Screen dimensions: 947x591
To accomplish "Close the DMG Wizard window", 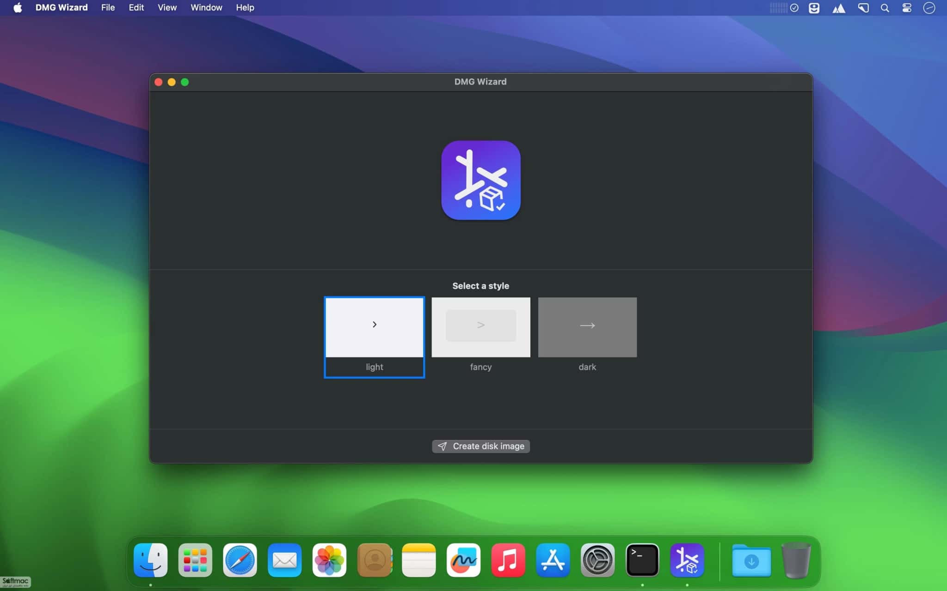I will (x=158, y=82).
